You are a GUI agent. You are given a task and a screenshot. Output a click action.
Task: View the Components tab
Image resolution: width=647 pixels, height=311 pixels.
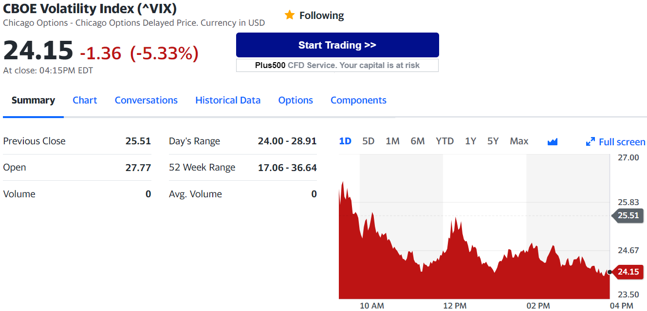coord(358,100)
